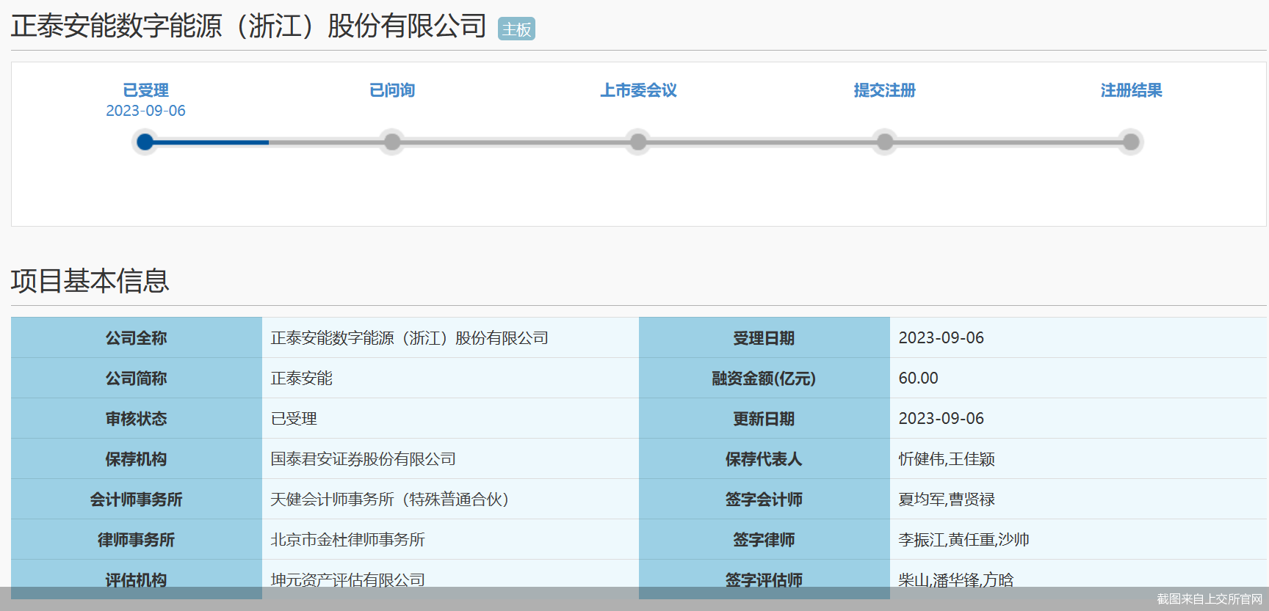
Task: Click the 律师事务所 header cell
Action: click(x=137, y=539)
